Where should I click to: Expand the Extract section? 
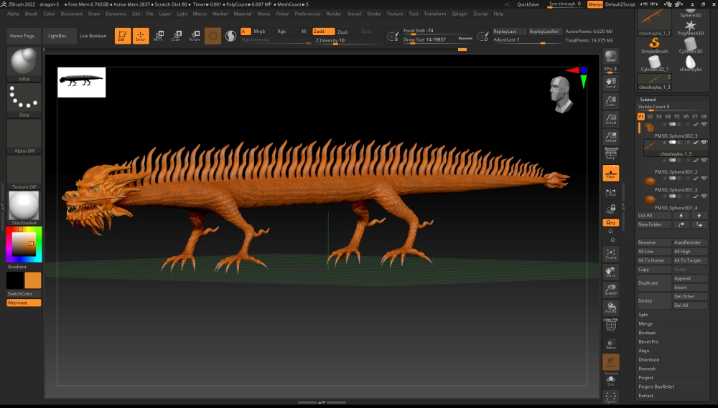(x=646, y=396)
